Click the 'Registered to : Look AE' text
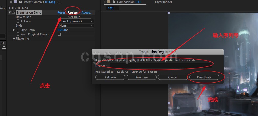 click(126, 72)
